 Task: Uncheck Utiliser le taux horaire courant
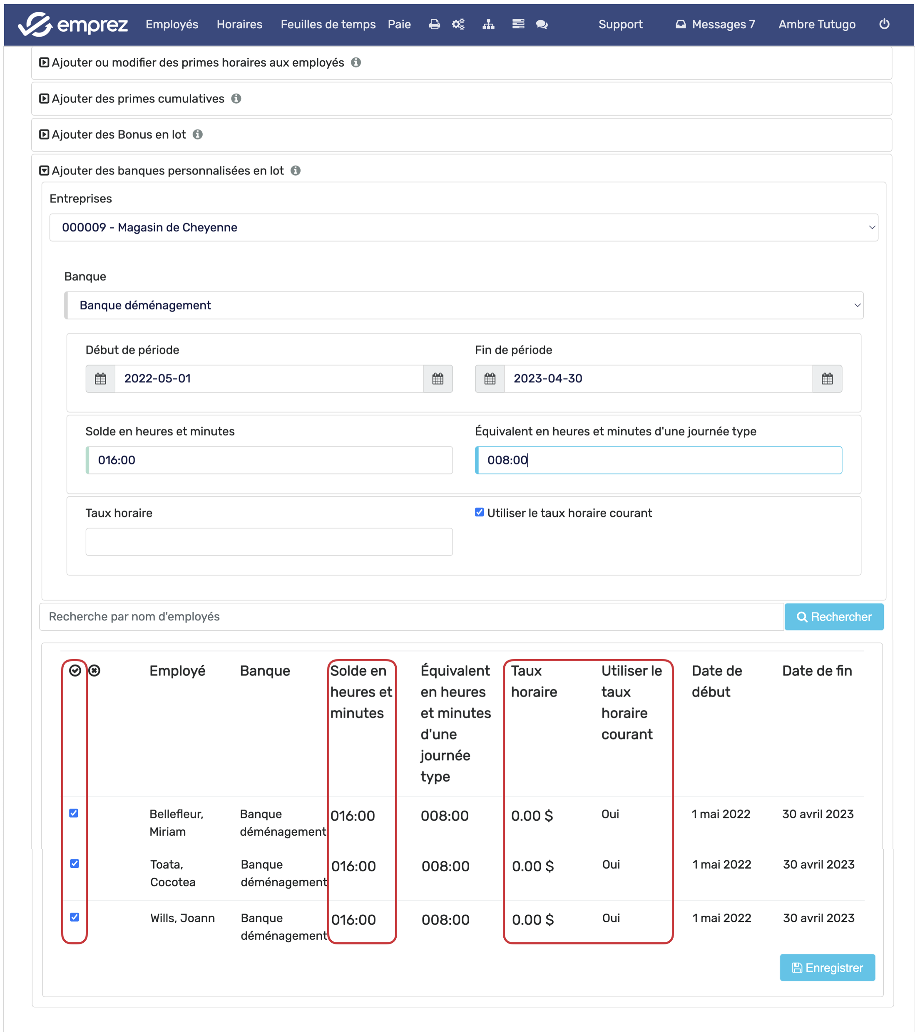(479, 513)
